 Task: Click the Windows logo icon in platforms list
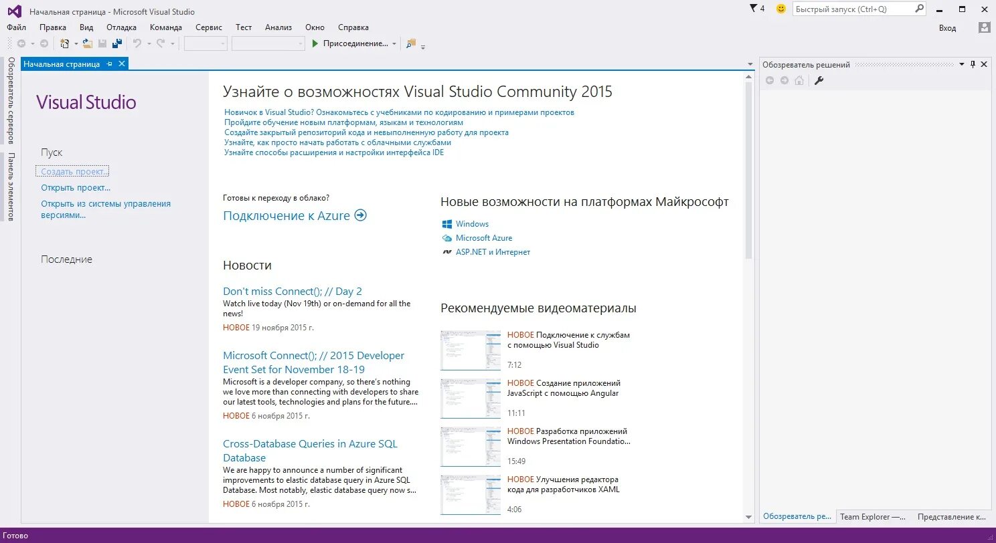click(447, 224)
